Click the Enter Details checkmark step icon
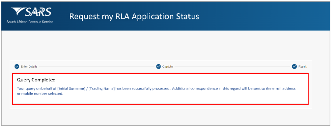The width and height of the screenshot is (332, 129). (17, 66)
